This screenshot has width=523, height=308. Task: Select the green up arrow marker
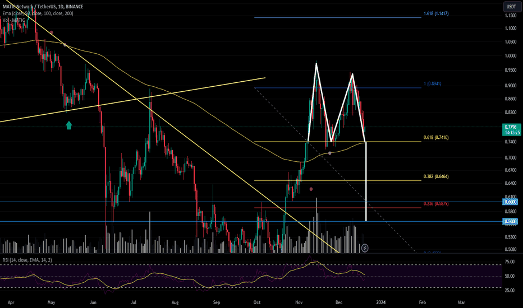pos(68,125)
